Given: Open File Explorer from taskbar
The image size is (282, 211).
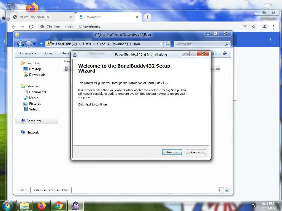Looking at the screenshot, I should pyautogui.click(x=25, y=206).
